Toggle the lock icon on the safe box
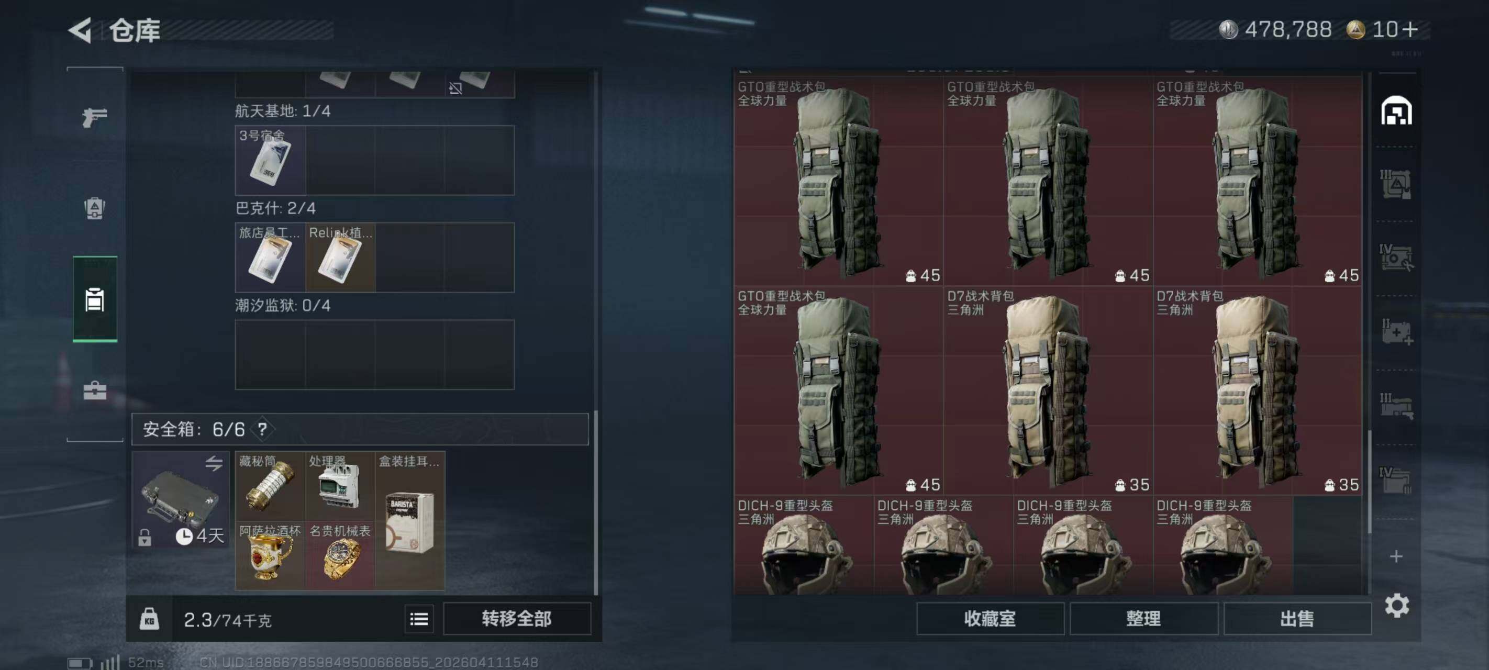This screenshot has height=670, width=1489. 145,537
